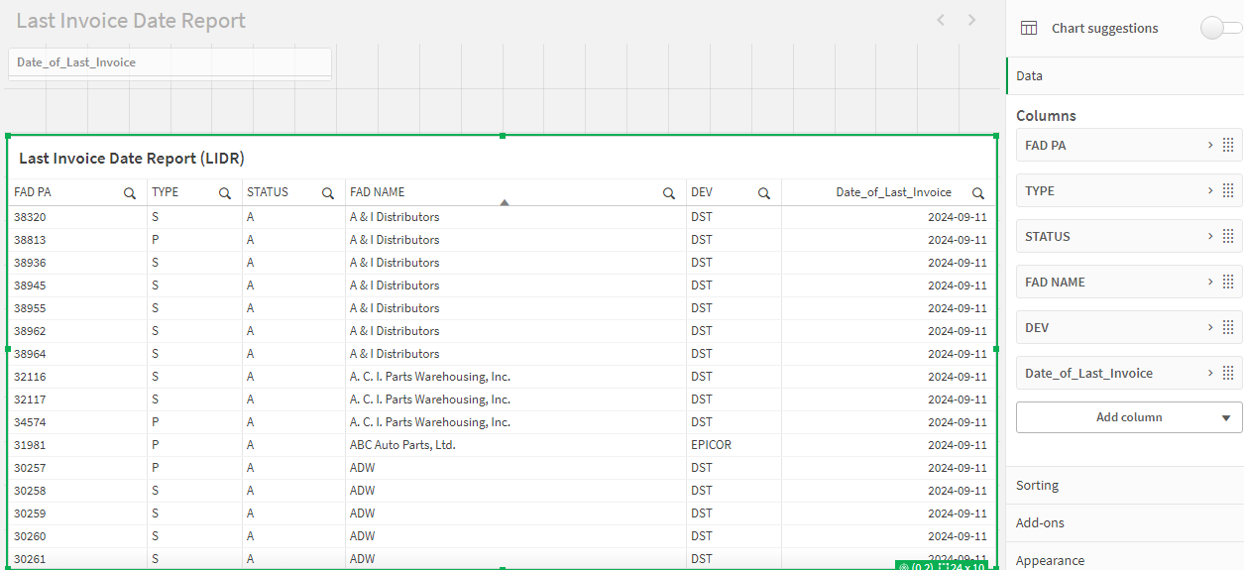Search the DEV column

[764, 193]
